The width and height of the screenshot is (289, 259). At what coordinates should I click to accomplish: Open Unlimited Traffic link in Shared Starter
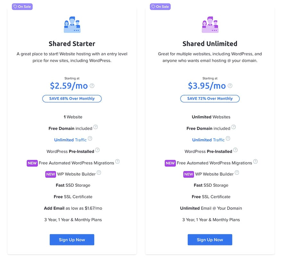pyautogui.click(x=70, y=140)
